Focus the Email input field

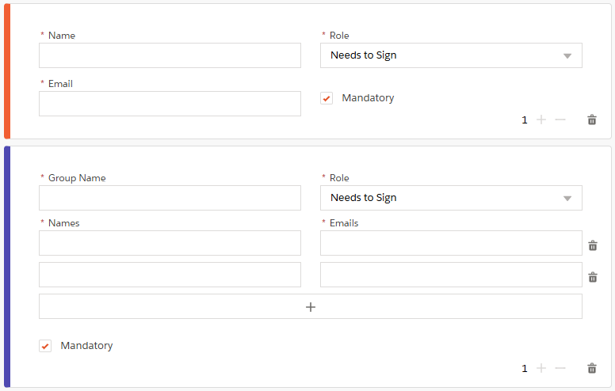(170, 104)
